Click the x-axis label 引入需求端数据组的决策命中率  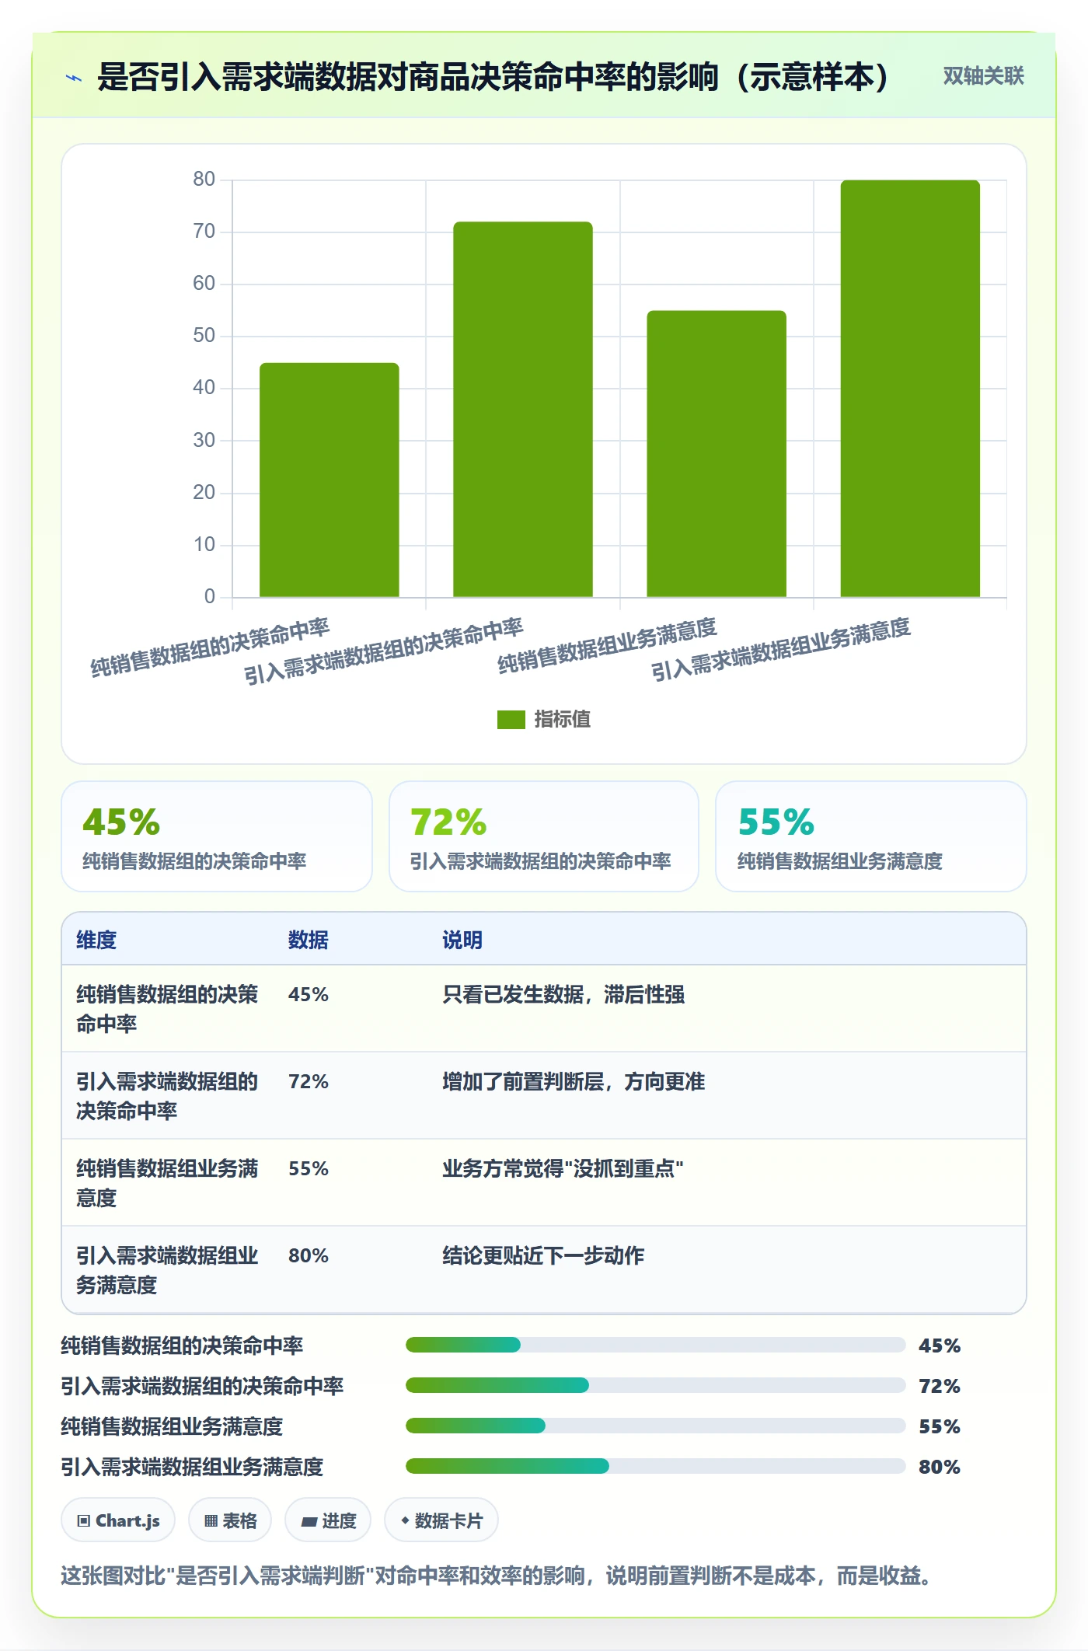click(x=383, y=651)
